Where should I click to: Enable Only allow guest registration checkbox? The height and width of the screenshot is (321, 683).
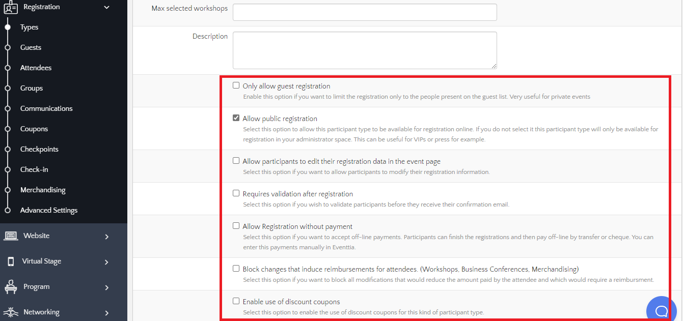[236, 85]
